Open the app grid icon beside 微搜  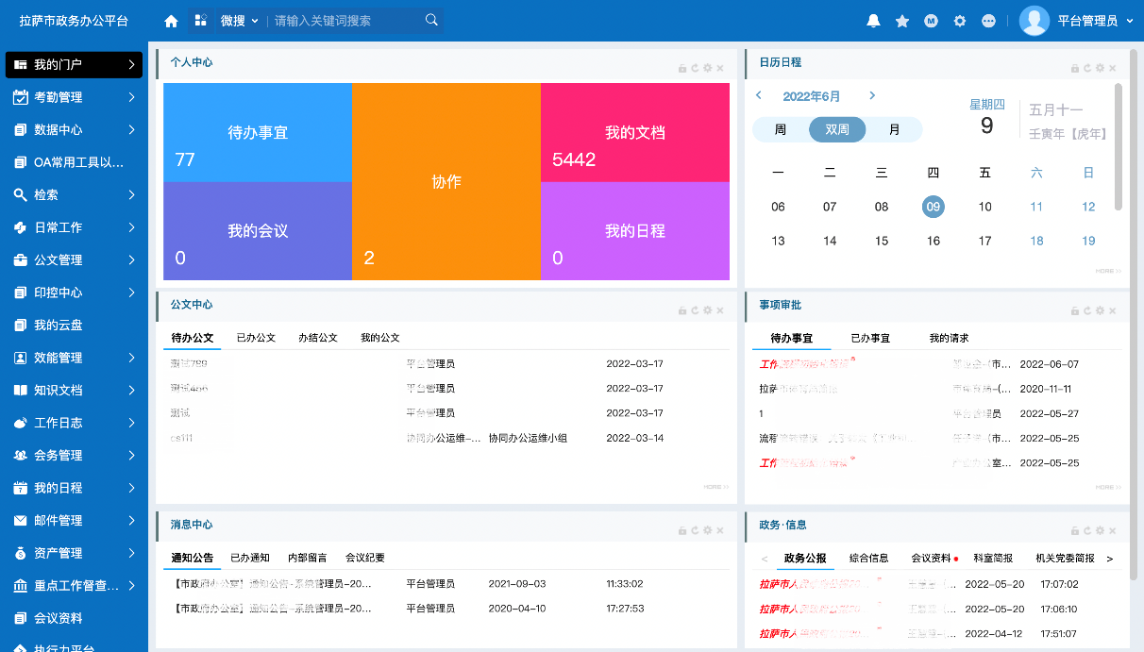click(x=201, y=20)
